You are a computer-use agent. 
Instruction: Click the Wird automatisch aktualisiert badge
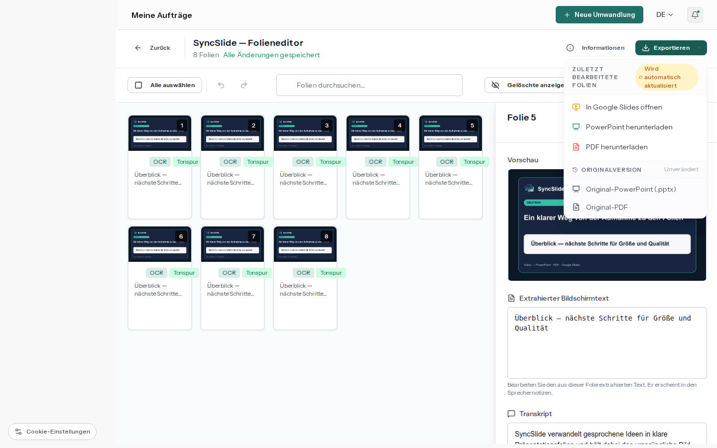667,77
